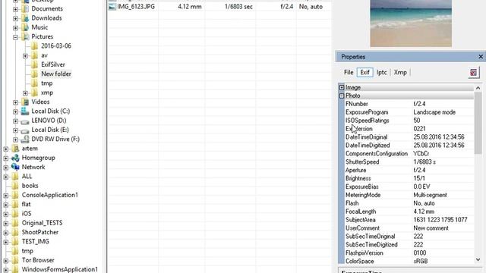486x273 pixels.
Task: Select the New folder item
Action: point(56,74)
